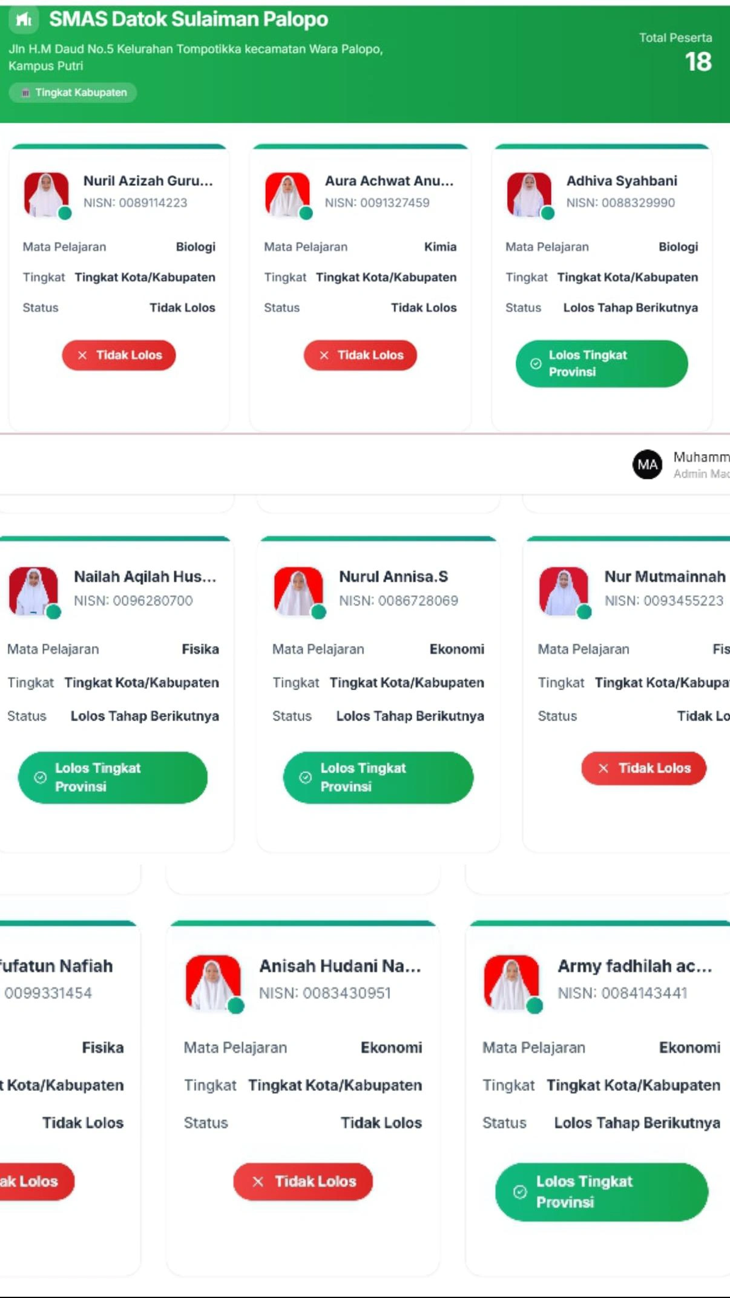Click Nurul Annisa.S profile photo

click(x=298, y=591)
